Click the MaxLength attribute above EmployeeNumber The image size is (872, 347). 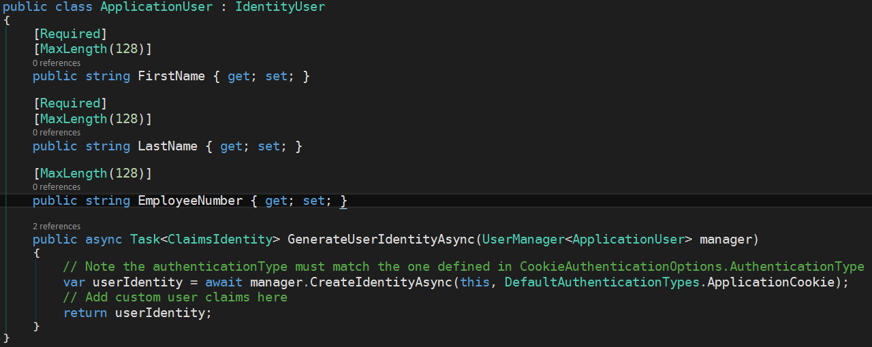[x=74, y=173]
